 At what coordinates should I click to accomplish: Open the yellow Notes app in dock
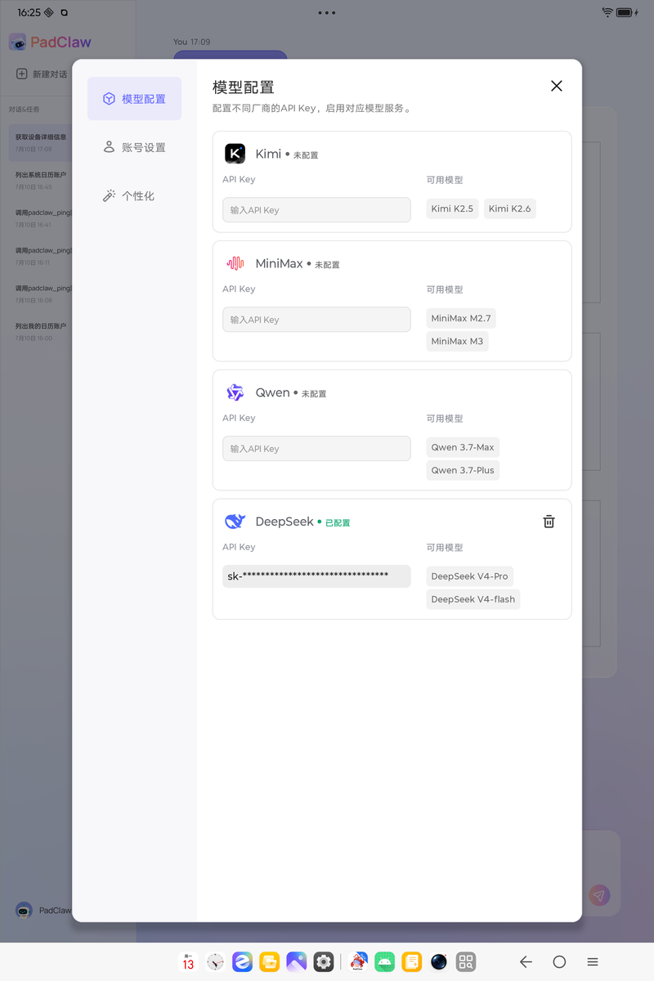(412, 962)
